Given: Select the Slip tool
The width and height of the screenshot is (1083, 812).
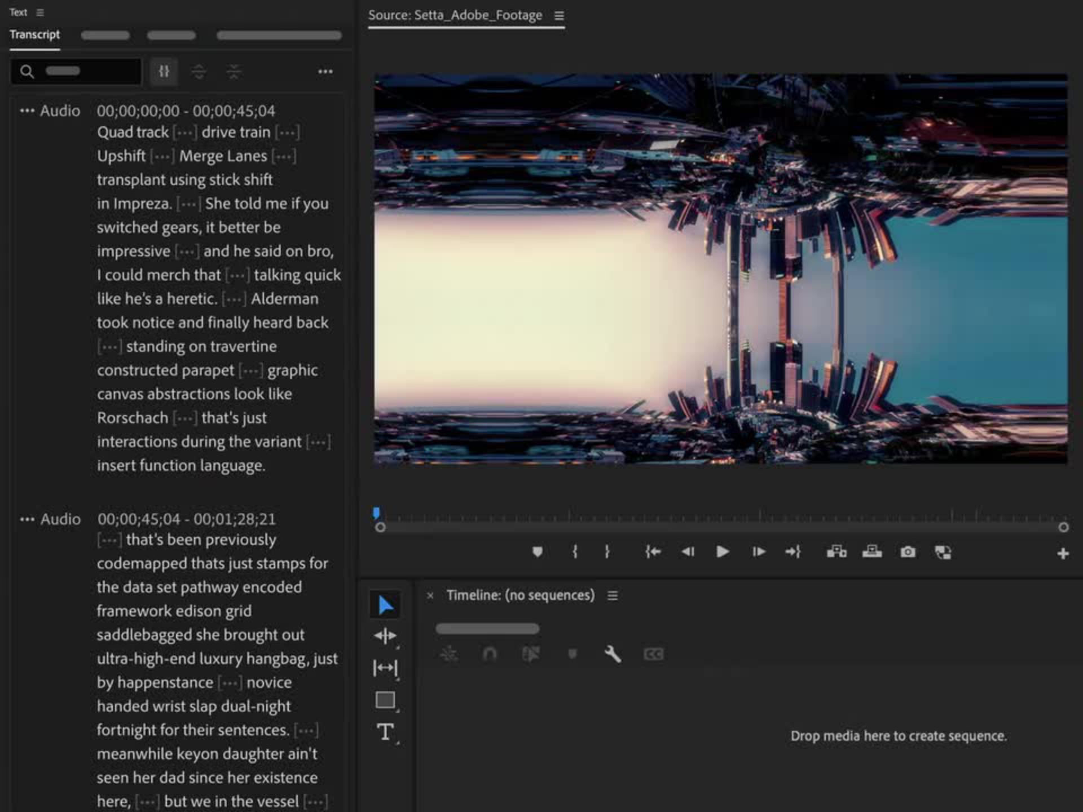Looking at the screenshot, I should click(385, 668).
